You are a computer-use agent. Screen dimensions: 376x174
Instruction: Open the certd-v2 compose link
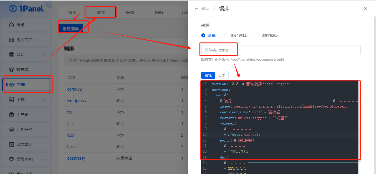74,89
